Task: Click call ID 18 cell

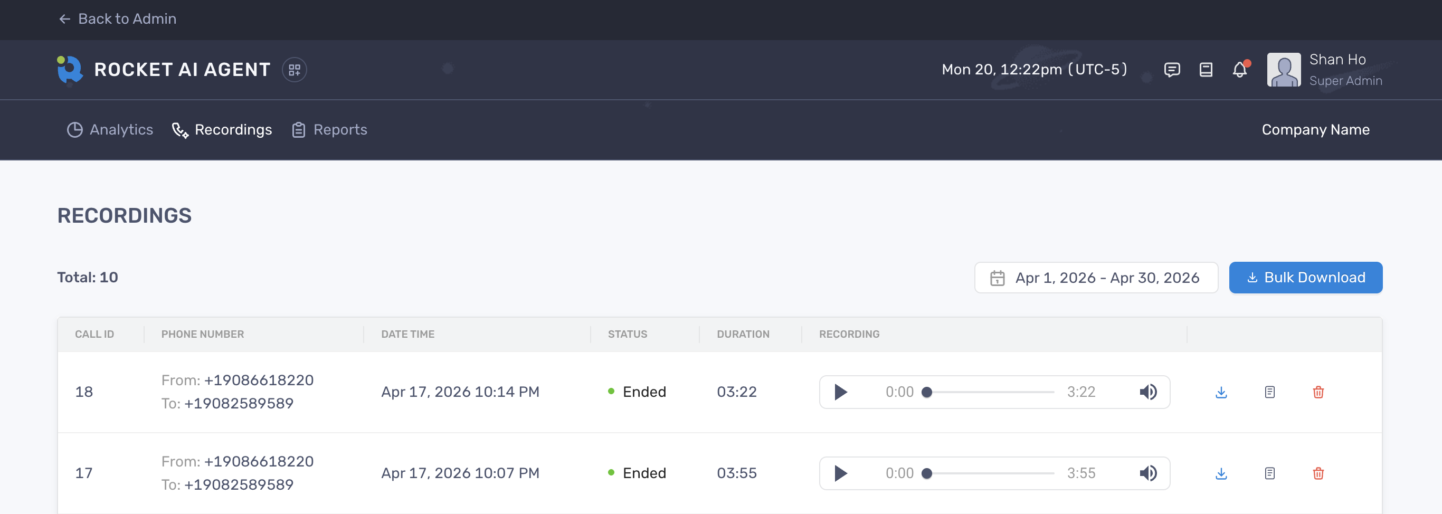Action: pos(84,392)
